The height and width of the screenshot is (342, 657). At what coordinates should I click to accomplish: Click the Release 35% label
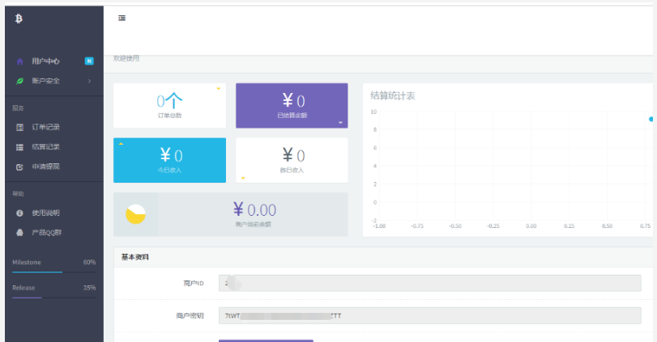pos(54,288)
